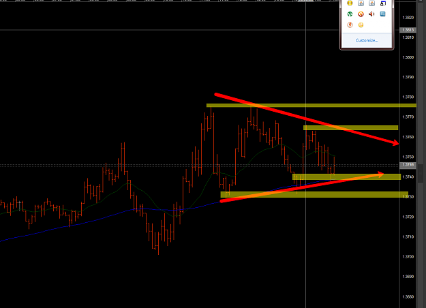The image size is (426, 308).
Task: Click the 1.3710 price axis label
Action: coord(408,237)
